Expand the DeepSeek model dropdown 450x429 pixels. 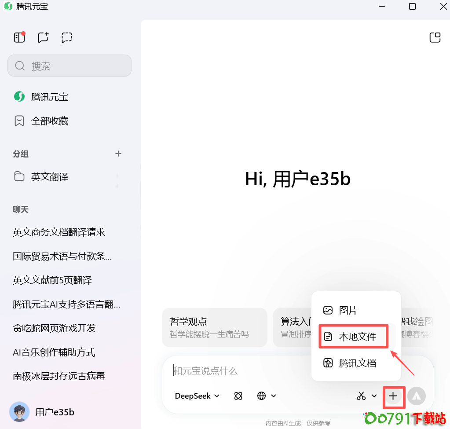pos(197,396)
